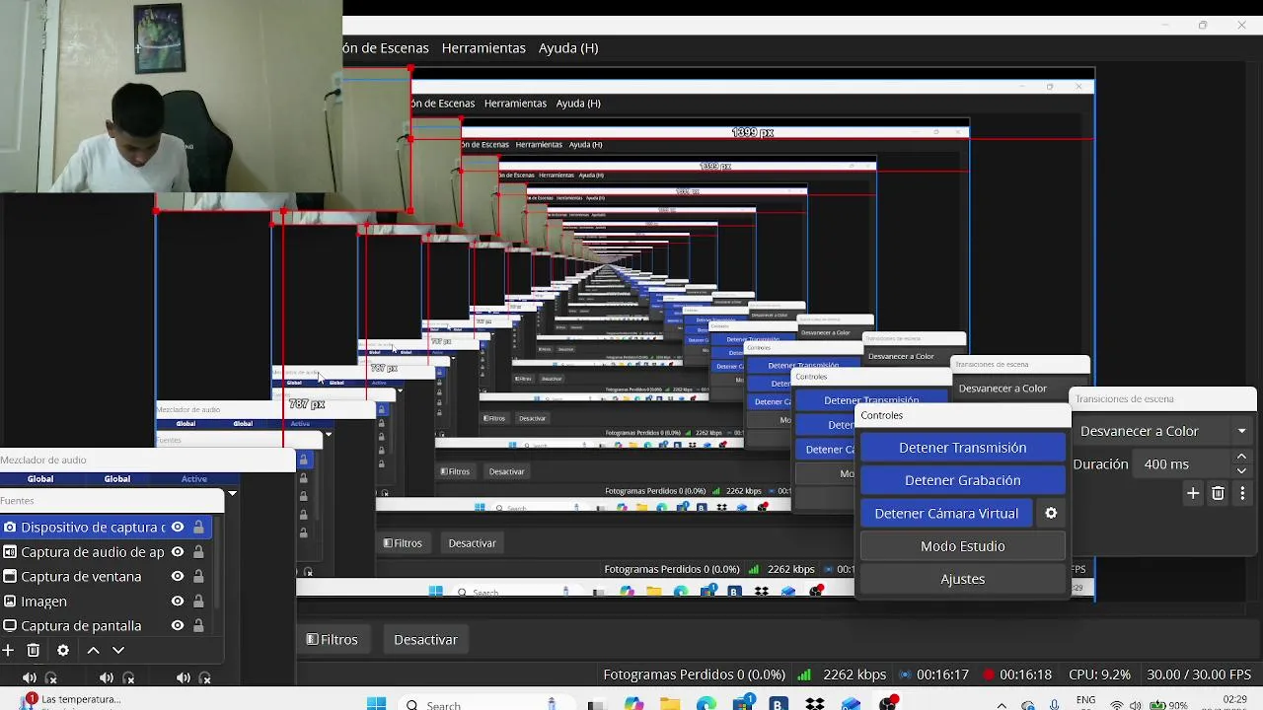Screen dimensions: 1263x710
Task: Click the CPU: 9.2% status entry
Action: tap(1099, 674)
